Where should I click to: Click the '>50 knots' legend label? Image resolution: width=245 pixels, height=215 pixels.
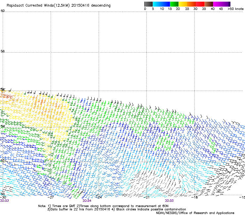coord(235,9)
